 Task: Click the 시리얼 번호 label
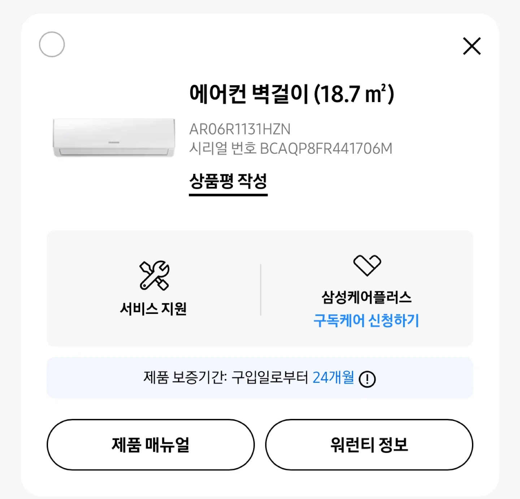(222, 149)
